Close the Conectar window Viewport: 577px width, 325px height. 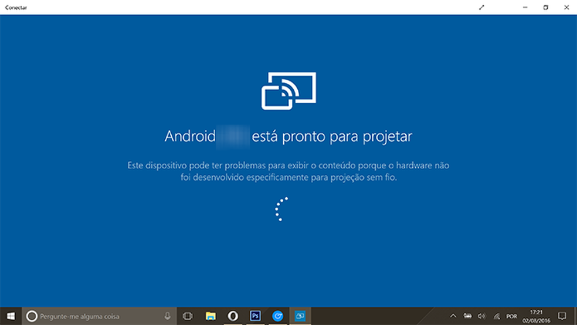tap(566, 8)
